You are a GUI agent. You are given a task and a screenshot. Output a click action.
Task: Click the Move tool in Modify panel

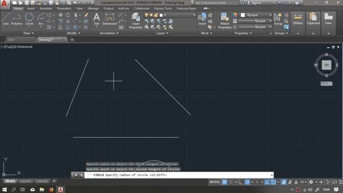61,15
